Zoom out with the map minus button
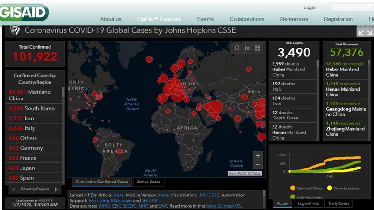Screen dimensions: 374x210 [258, 164]
